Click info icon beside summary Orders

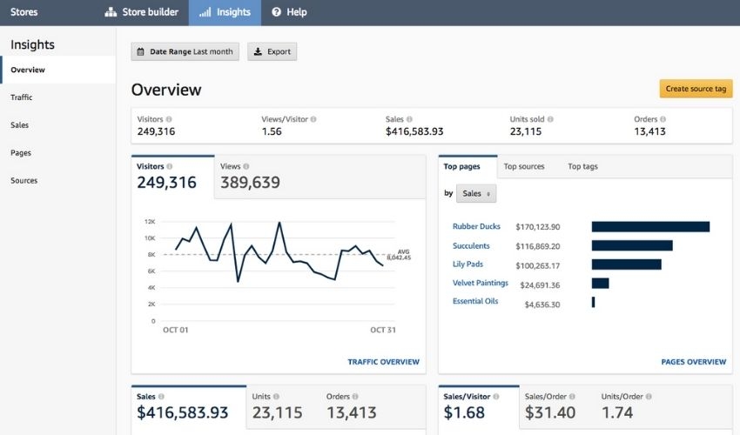coord(663,119)
